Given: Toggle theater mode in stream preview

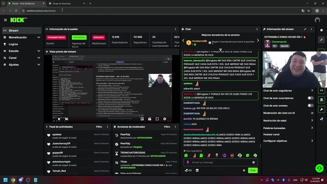Looking at the screenshot, I should [x=150, y=119].
